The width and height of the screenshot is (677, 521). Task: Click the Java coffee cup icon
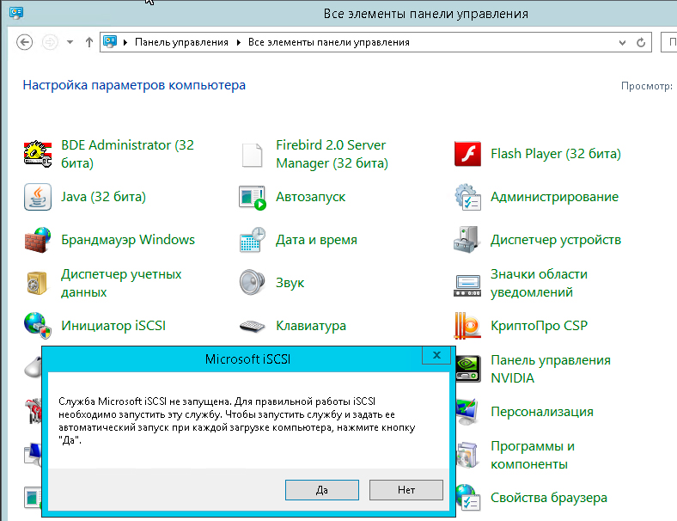(38, 197)
